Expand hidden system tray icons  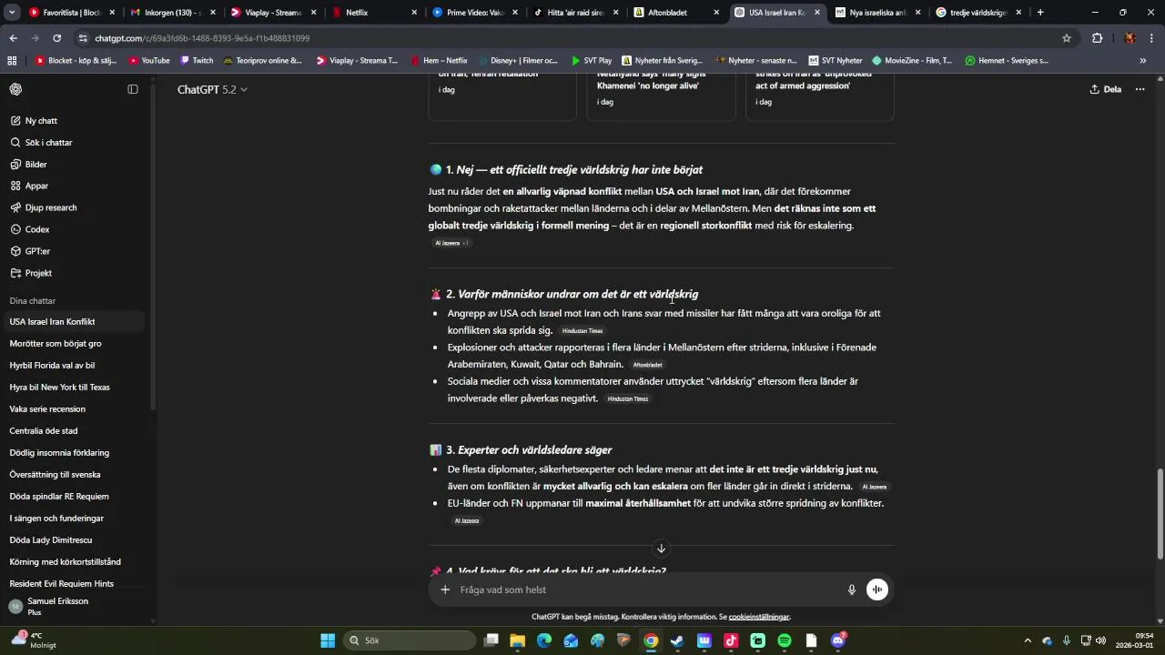[1028, 640]
